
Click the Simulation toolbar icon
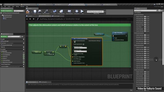(77, 11)
